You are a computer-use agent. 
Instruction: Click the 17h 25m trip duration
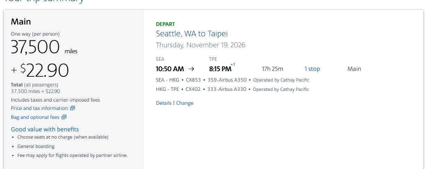pyautogui.click(x=273, y=69)
